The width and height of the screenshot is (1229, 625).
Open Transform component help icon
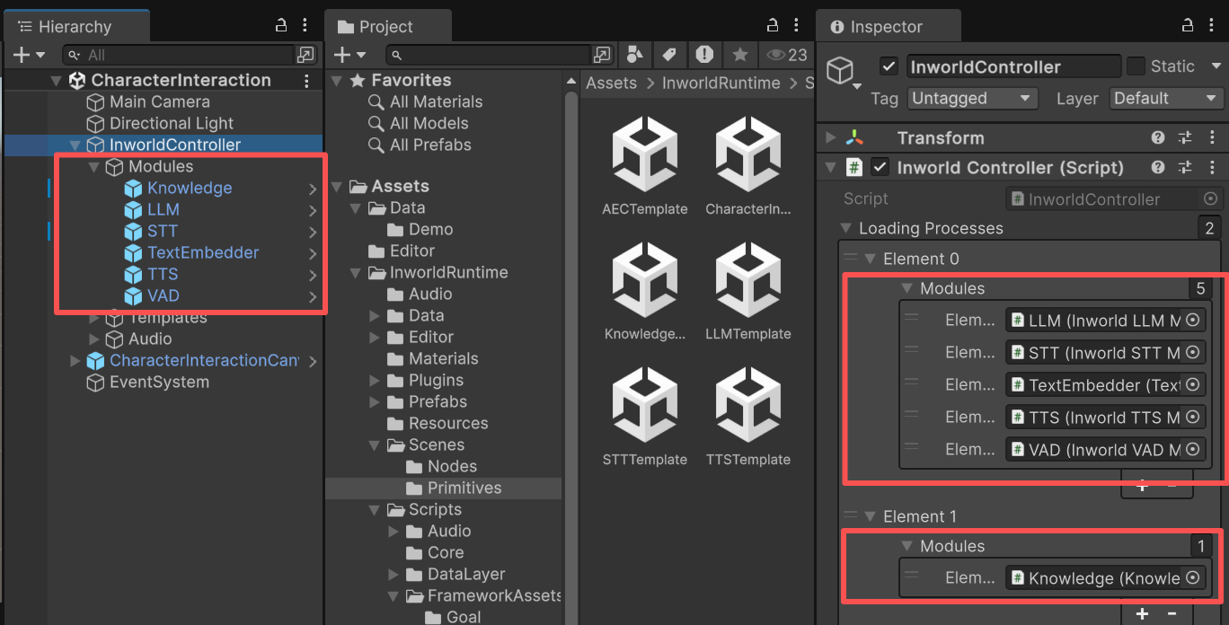1158,138
